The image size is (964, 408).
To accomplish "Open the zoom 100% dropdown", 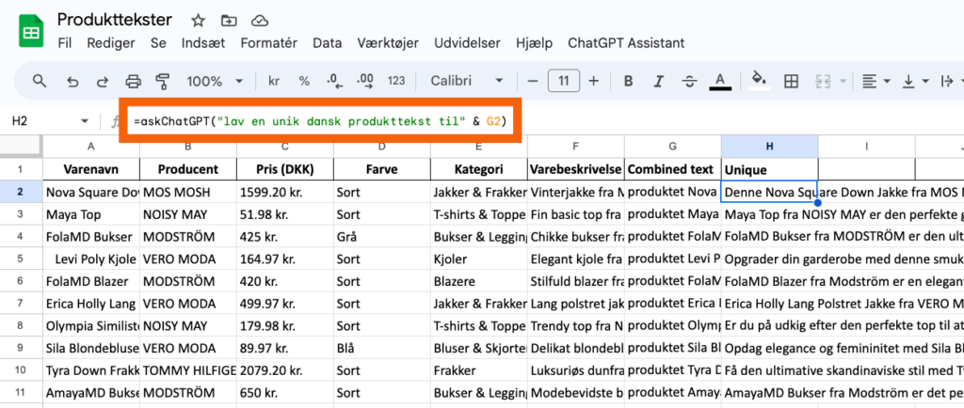I will [x=215, y=81].
